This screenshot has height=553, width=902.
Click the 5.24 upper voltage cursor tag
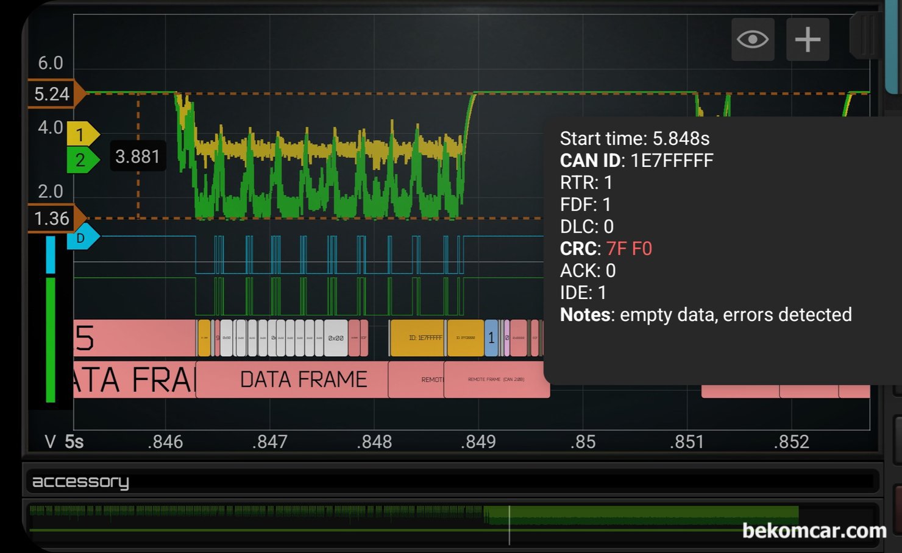[53, 94]
